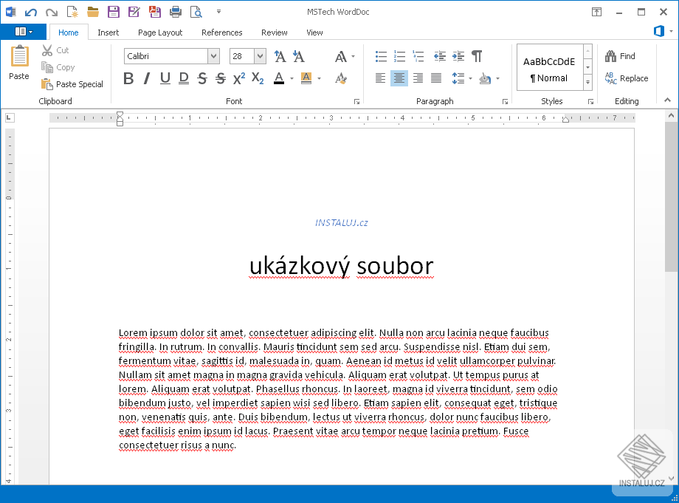Apply a bulleted list
Viewport: 679px width, 503px height.
(381, 56)
